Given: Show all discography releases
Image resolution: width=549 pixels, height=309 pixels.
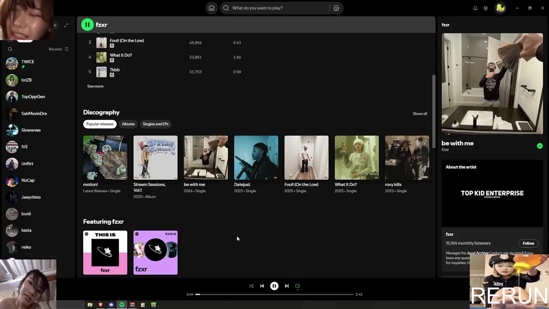Looking at the screenshot, I should pos(420,114).
